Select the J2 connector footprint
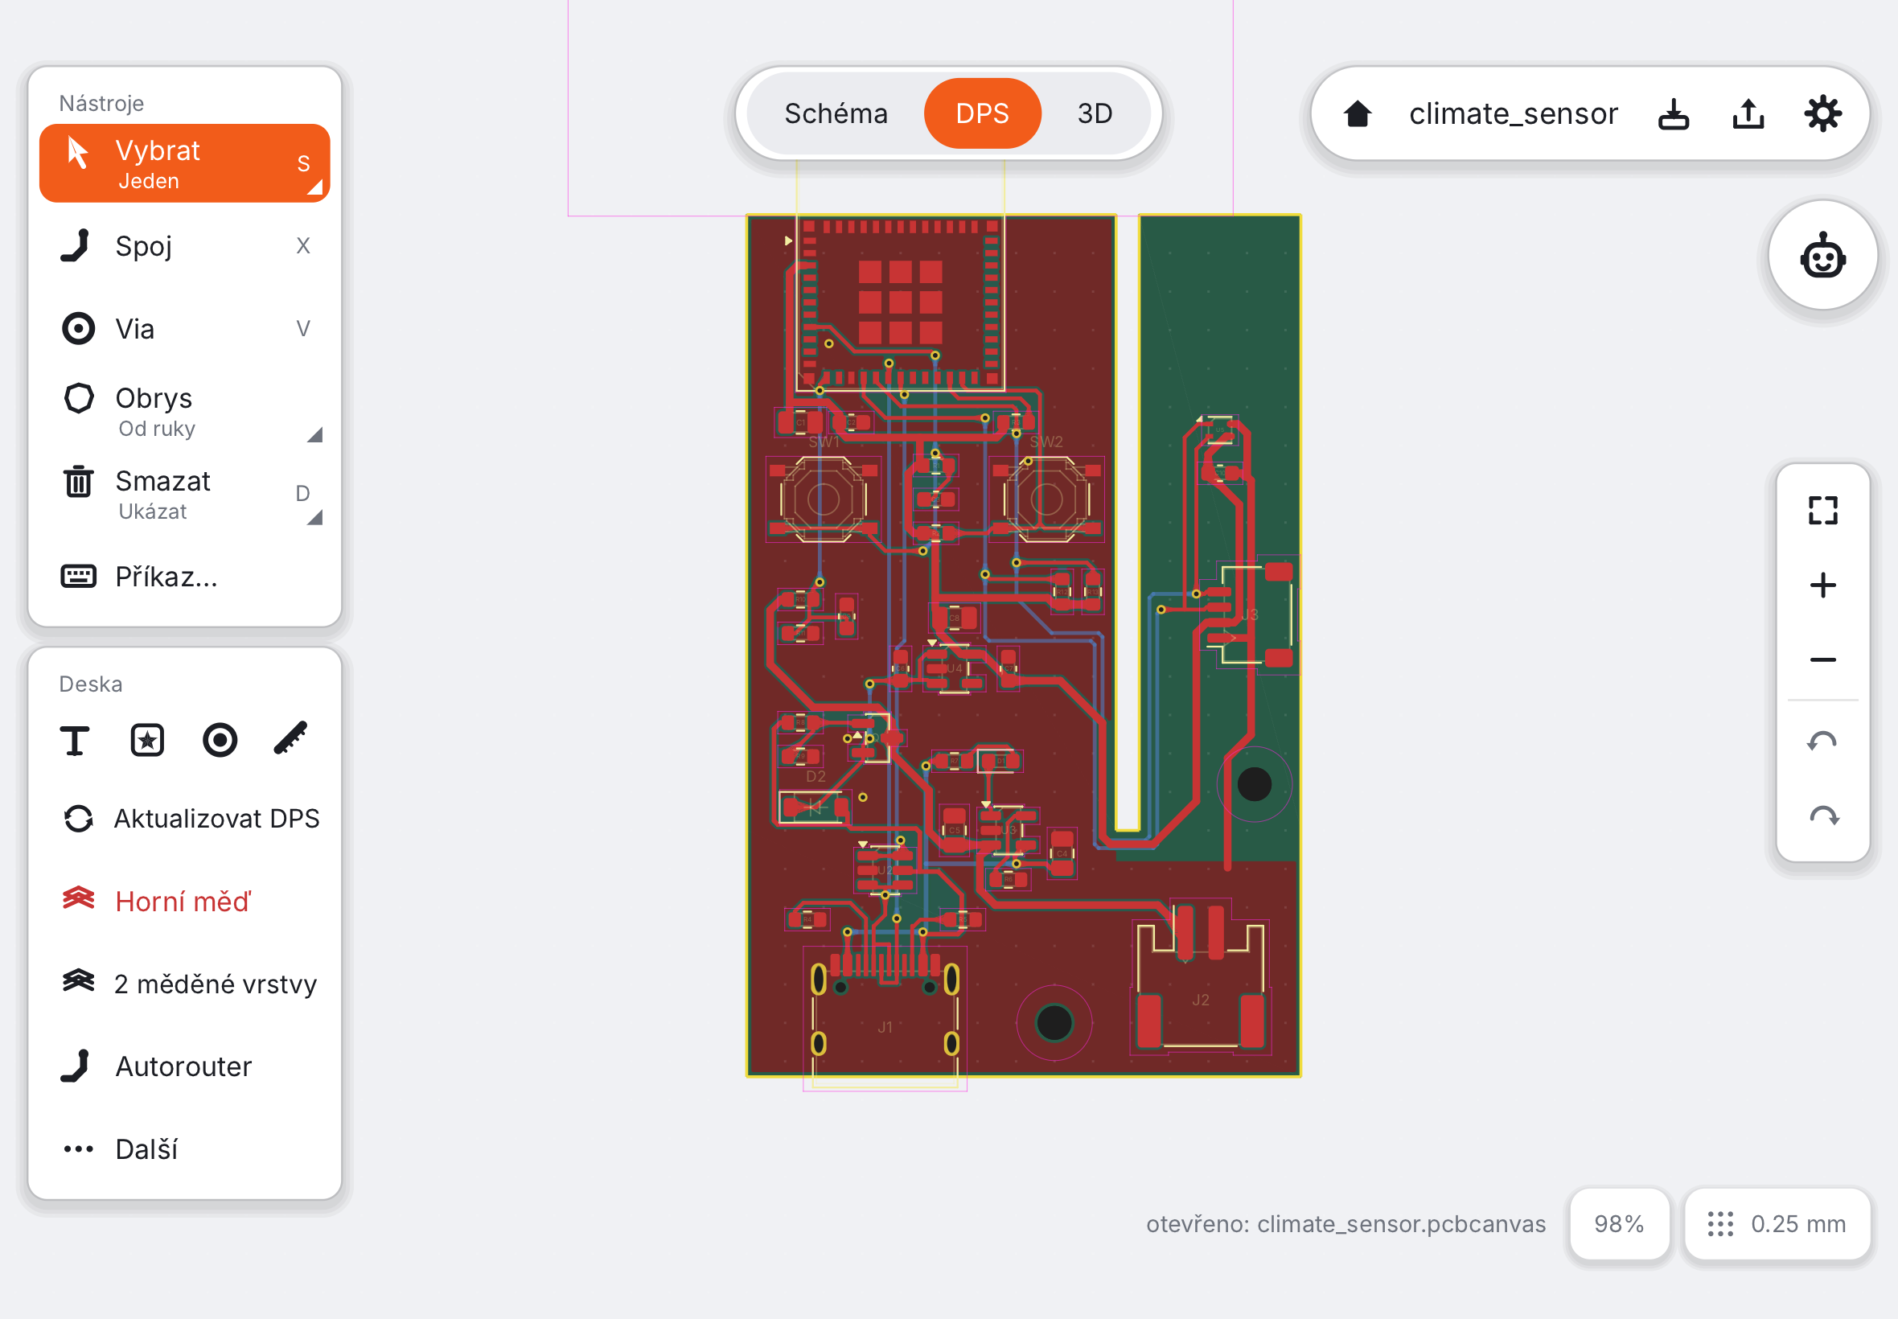1898x1319 pixels. (x=1200, y=977)
